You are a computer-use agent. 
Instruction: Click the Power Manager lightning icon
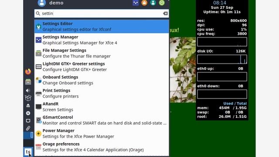point(38,133)
